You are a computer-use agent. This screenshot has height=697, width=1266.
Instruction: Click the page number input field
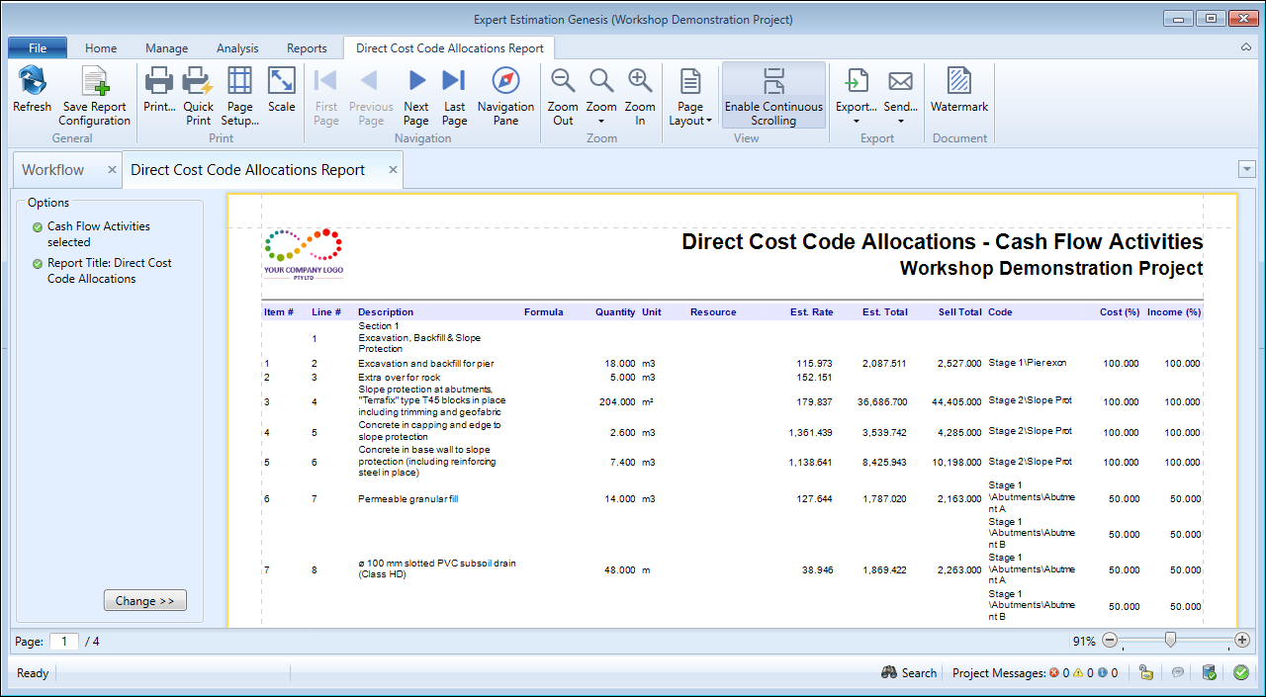pos(64,642)
